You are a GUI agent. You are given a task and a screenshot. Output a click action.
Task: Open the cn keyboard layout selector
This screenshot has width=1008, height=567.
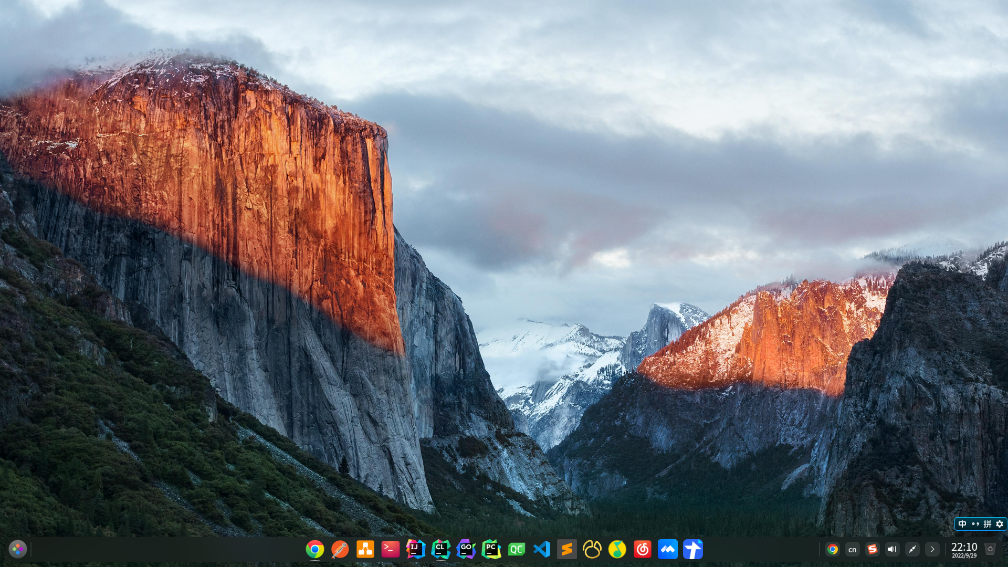tap(852, 549)
